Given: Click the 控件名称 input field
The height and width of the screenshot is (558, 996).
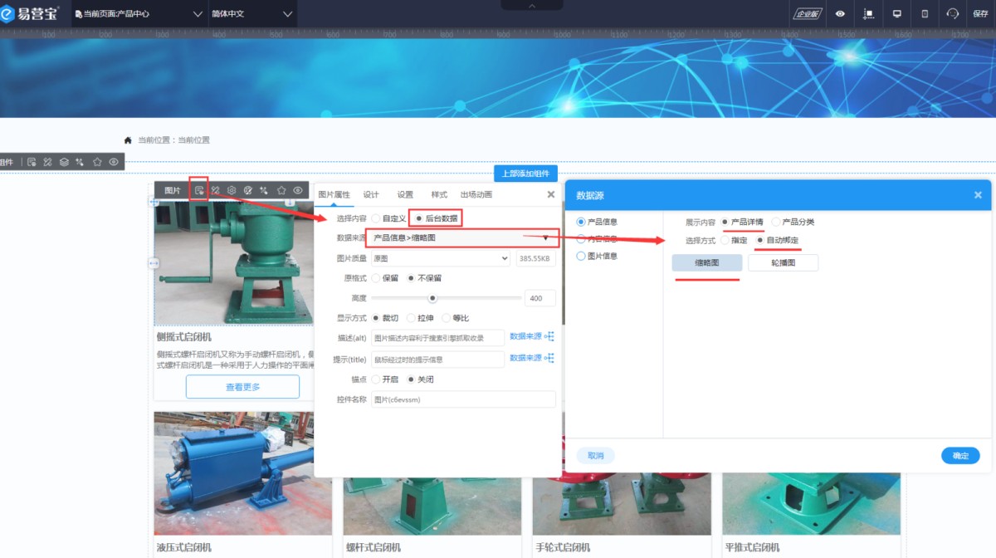Looking at the screenshot, I should pos(462,399).
